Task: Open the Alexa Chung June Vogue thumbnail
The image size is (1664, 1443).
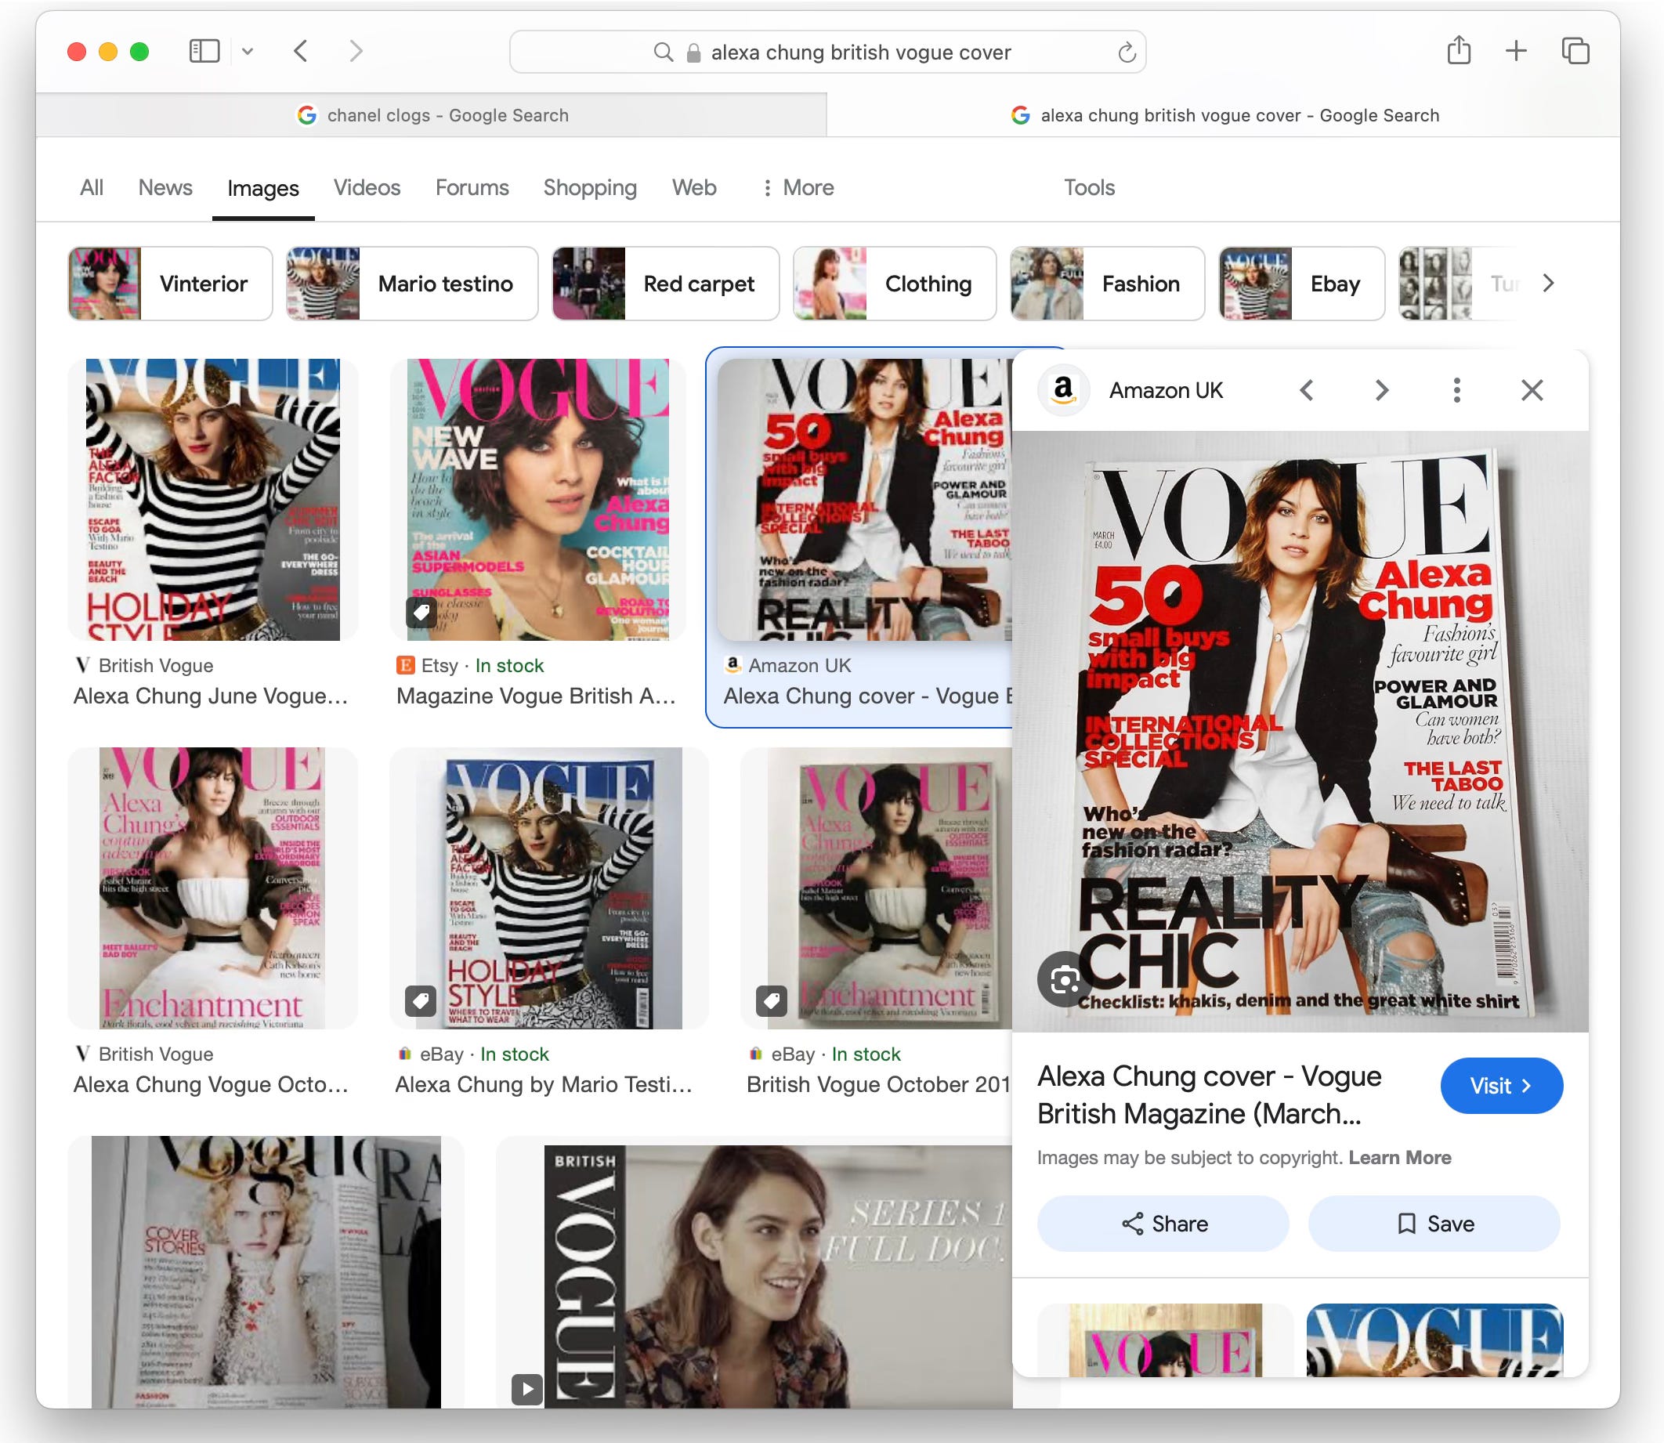Action: click(212, 499)
